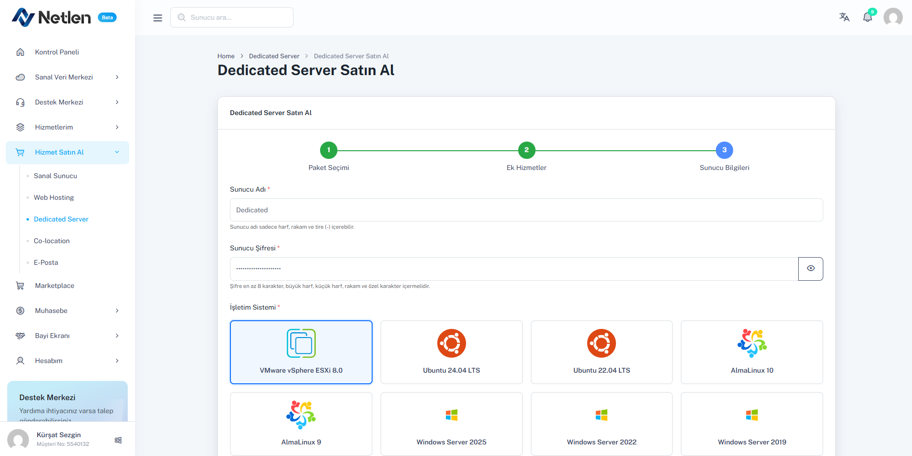Focus the Sunucu ara search field

[x=232, y=17]
